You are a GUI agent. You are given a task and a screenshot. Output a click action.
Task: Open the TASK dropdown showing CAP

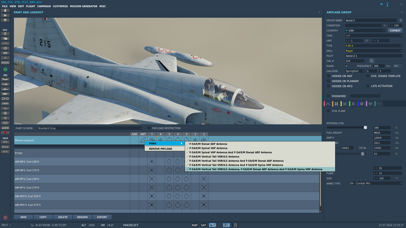[374, 35]
